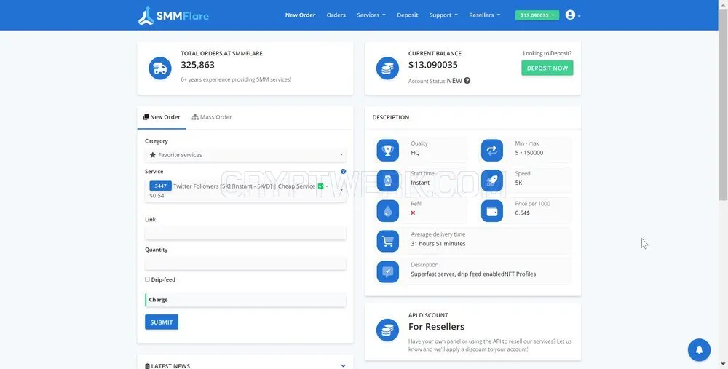Click the Account Status help question mark

click(x=467, y=80)
